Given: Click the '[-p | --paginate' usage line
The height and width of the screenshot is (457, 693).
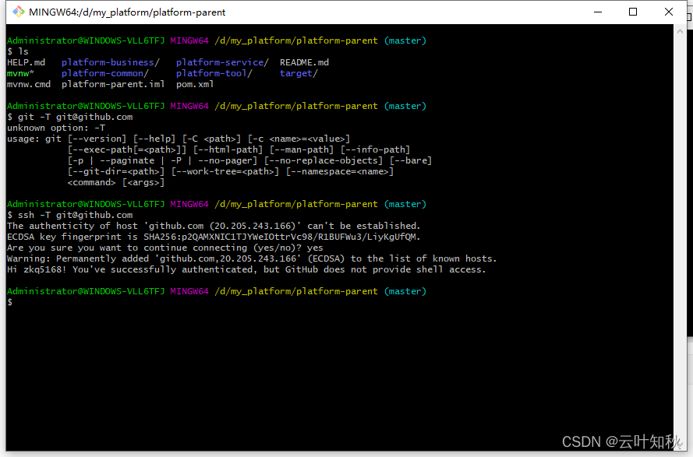Looking at the screenshot, I should (249, 160).
